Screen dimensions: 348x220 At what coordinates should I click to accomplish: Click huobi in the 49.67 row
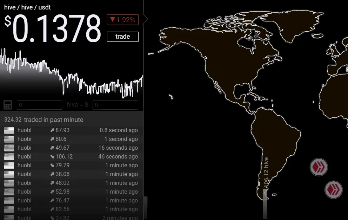pos(25,148)
